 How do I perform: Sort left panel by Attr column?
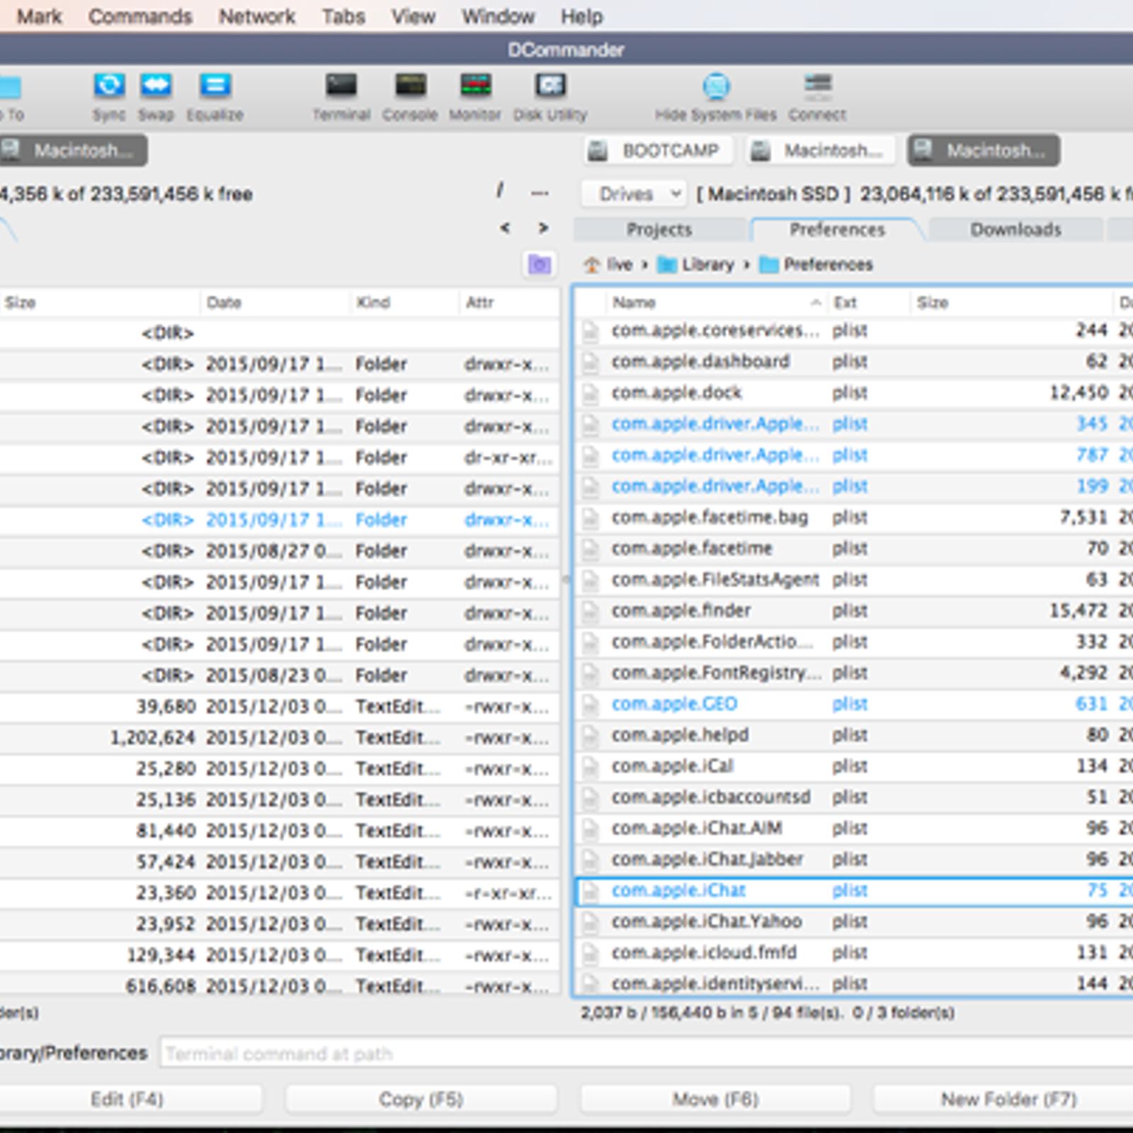(509, 302)
